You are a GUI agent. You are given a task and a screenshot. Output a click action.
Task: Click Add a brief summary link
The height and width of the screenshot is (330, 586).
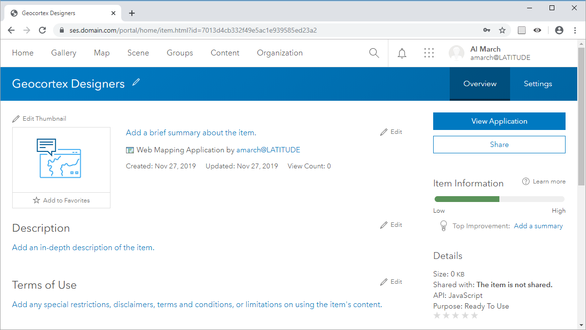click(191, 132)
